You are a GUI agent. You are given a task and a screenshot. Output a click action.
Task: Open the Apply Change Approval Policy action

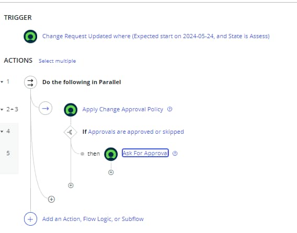point(122,109)
